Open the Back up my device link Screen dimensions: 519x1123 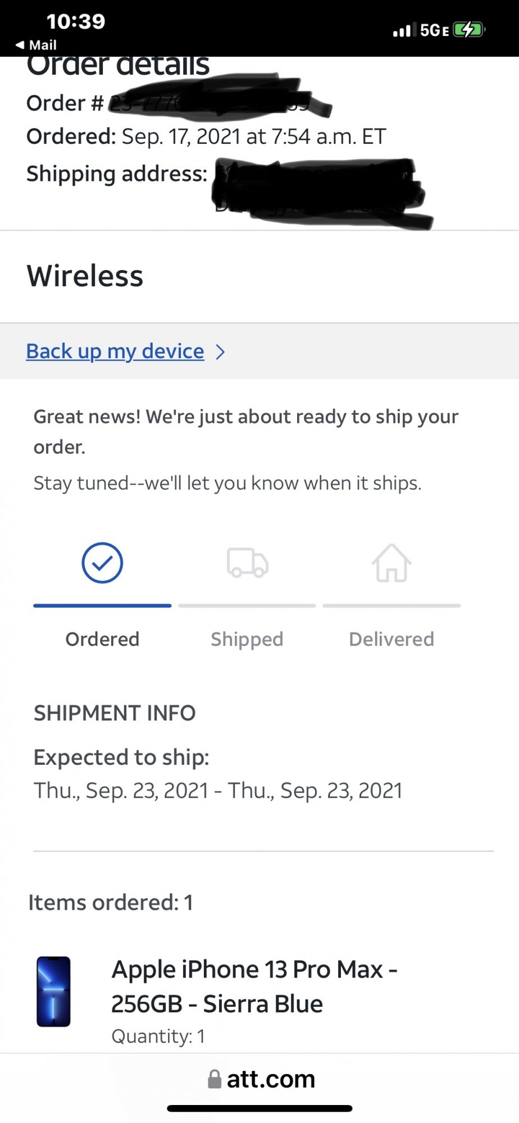(x=115, y=351)
